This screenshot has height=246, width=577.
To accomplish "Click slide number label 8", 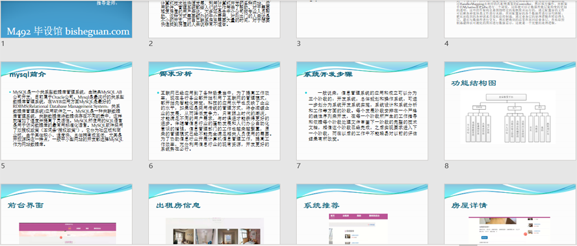I will 447,166.
